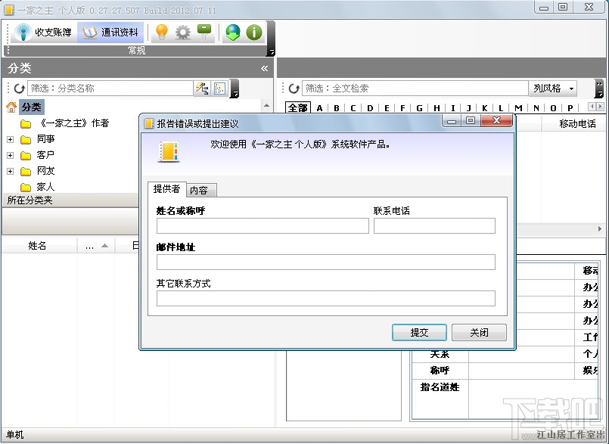The width and height of the screenshot is (609, 444).
Task: Click the green download globe icon
Action: 232,32
